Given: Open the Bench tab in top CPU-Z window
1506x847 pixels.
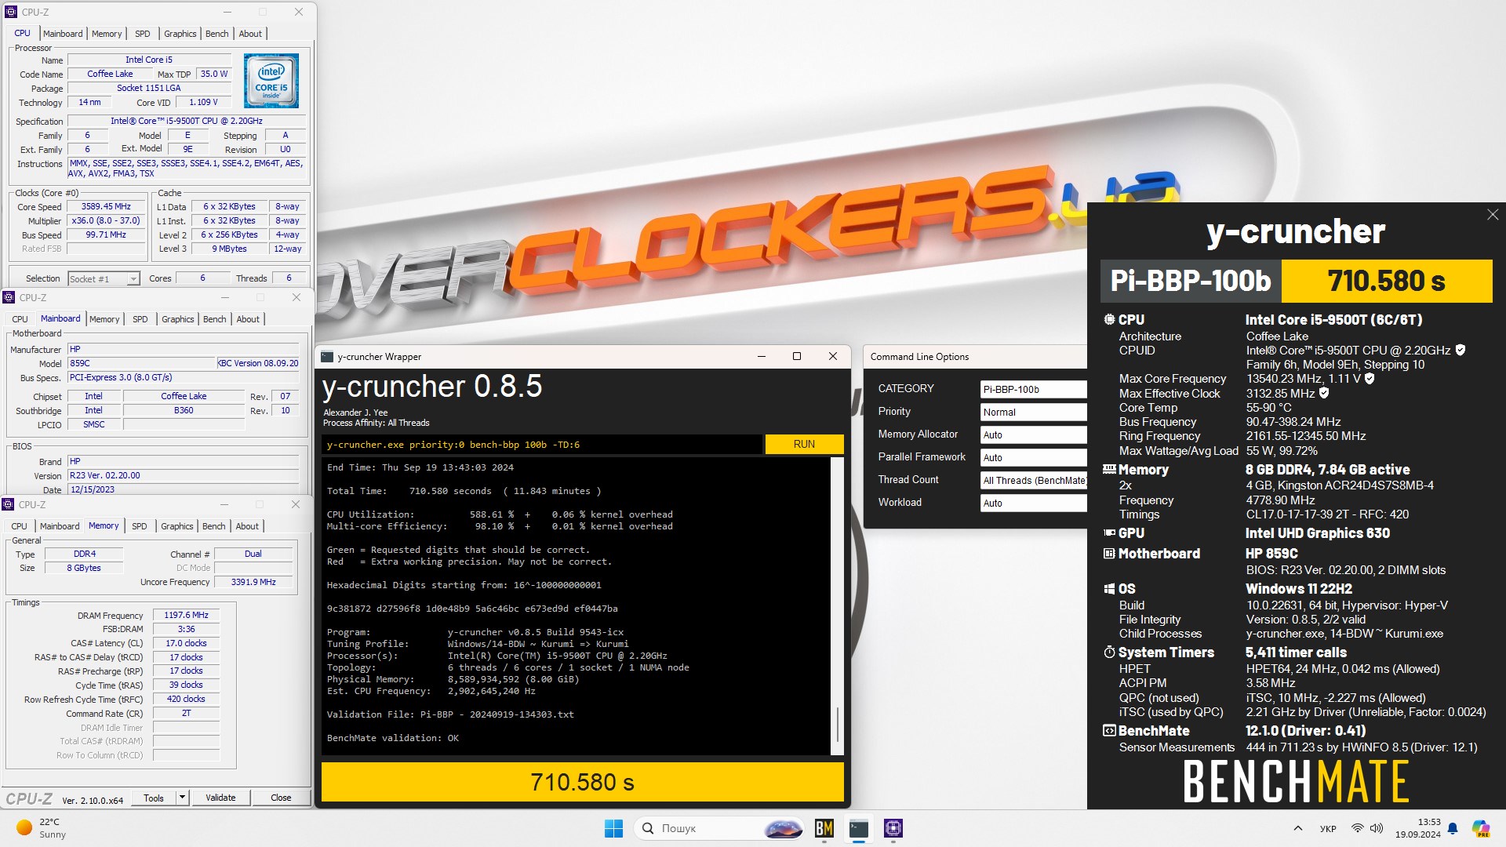Looking at the screenshot, I should coord(216,34).
